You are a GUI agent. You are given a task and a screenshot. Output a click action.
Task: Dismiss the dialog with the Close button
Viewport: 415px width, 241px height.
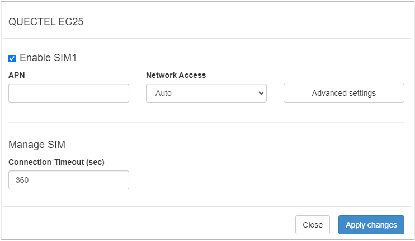tap(312, 225)
